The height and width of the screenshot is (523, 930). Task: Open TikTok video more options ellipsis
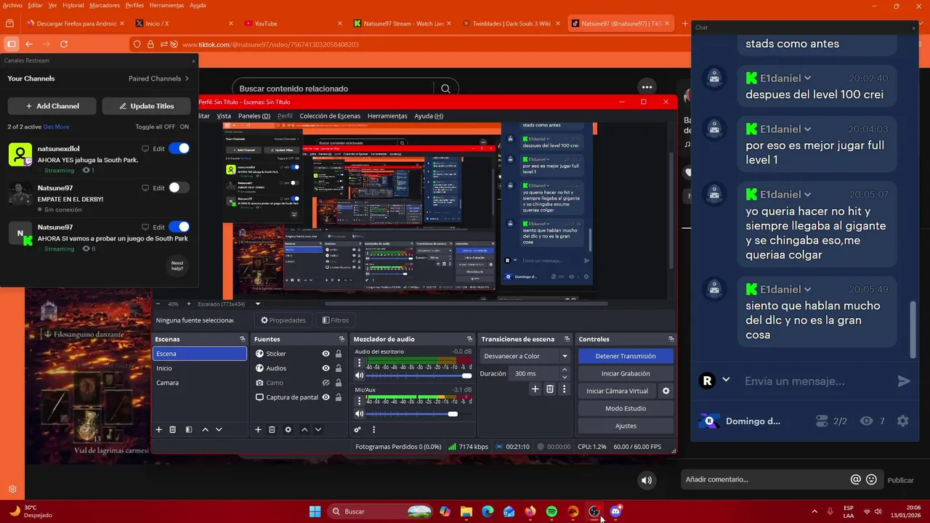[646, 88]
